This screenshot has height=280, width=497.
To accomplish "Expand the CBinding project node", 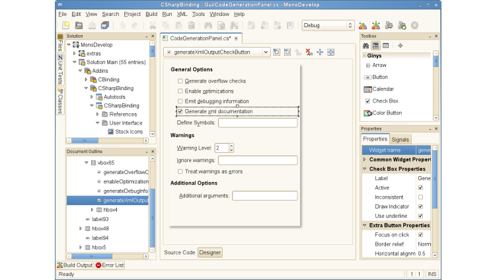I will 86,79.
